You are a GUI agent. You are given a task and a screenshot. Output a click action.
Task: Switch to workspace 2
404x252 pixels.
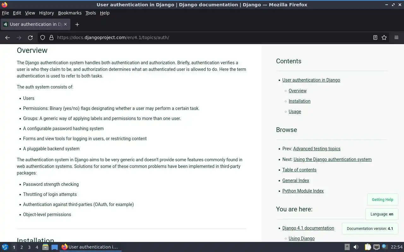tap(21, 247)
